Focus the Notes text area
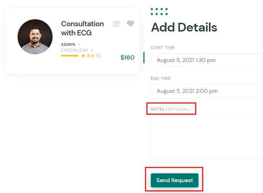Screen dimensions: 263x193 (207, 137)
